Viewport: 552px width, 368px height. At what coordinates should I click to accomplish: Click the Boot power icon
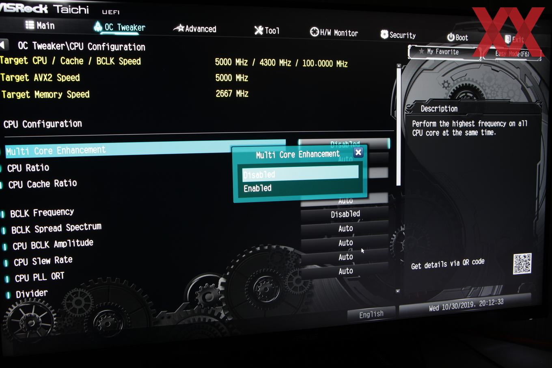click(x=451, y=37)
